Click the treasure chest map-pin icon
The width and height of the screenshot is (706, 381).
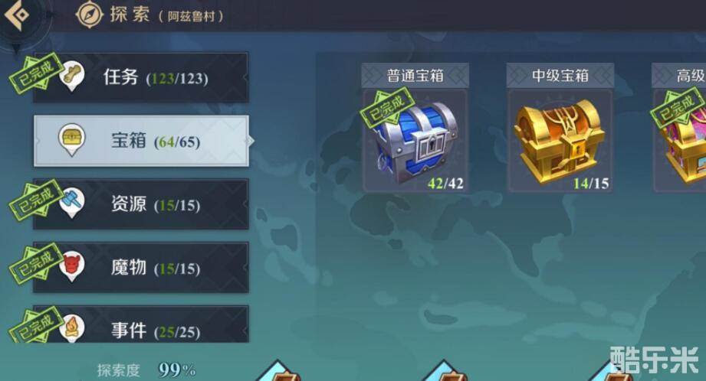71,140
